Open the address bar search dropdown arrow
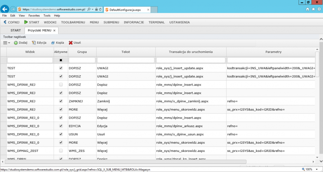Image resolution: width=323 pixels, height=172 pixels. pos(93,9)
